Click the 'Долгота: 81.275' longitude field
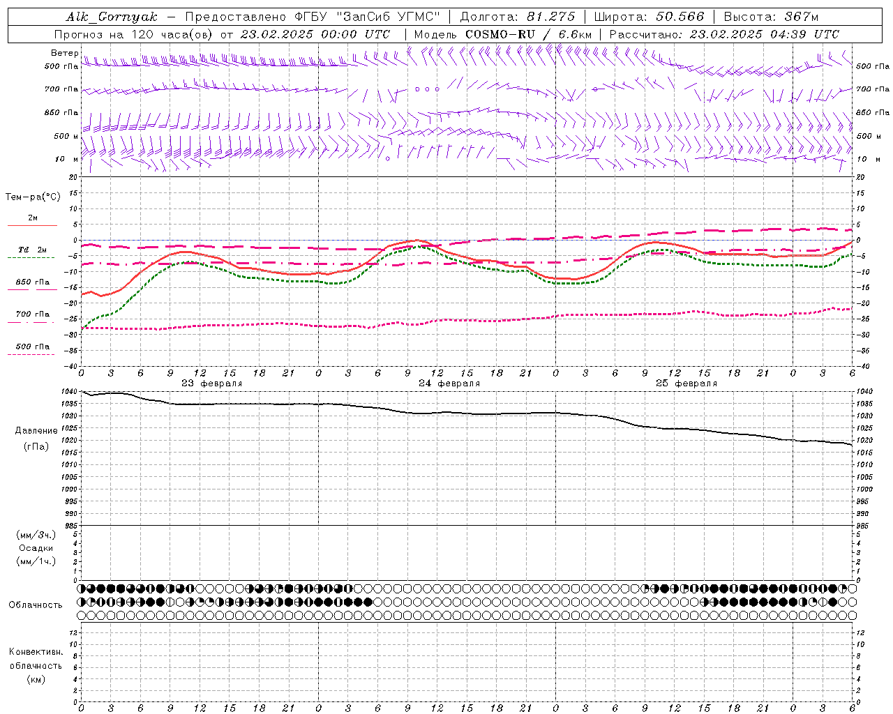 tap(518, 17)
